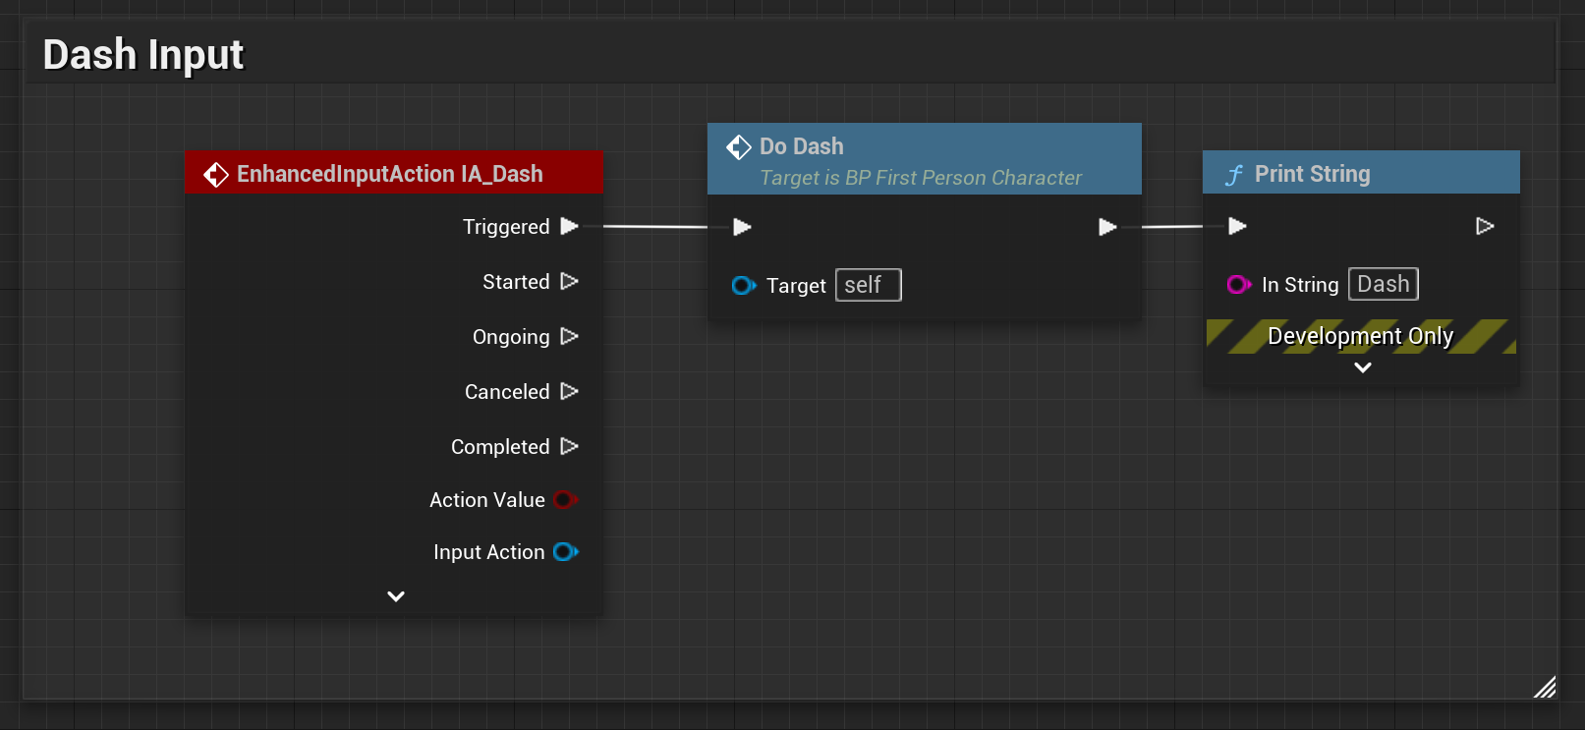Viewport: 1585px width, 730px height.
Task: Click the In String input pin
Action: point(1238,285)
